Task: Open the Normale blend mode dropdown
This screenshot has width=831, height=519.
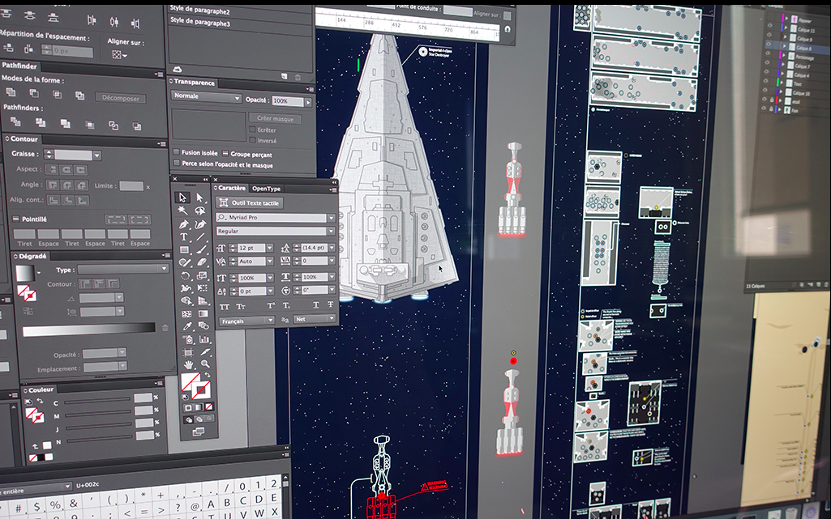Action: pyautogui.click(x=207, y=97)
